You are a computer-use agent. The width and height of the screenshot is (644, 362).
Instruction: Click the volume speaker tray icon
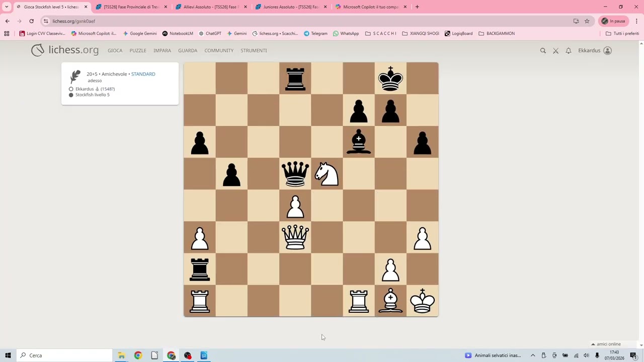pos(586,355)
